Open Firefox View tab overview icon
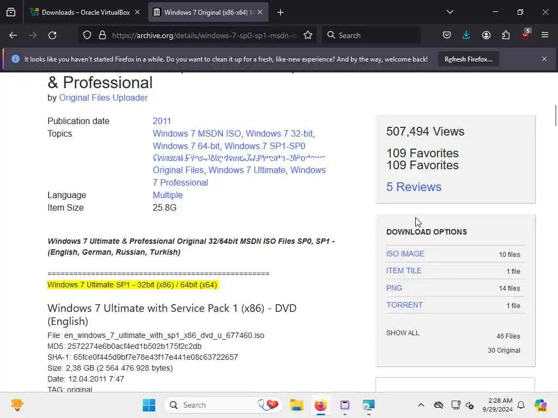Viewport: 558px width, 418px height. pyautogui.click(x=11, y=13)
